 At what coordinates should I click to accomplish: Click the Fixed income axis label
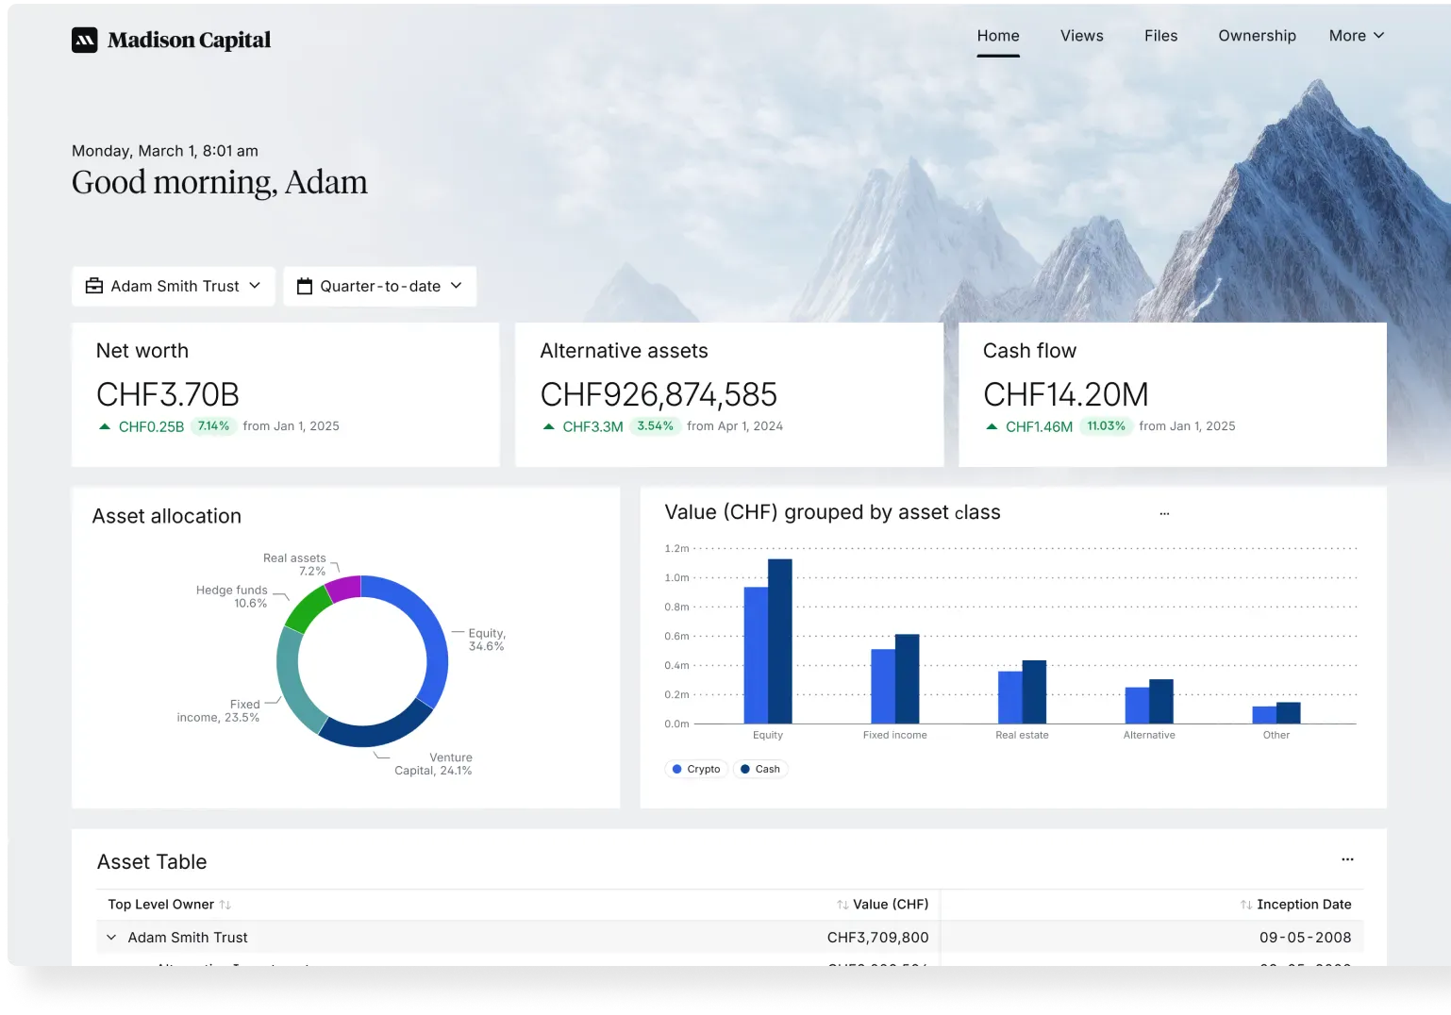(894, 735)
